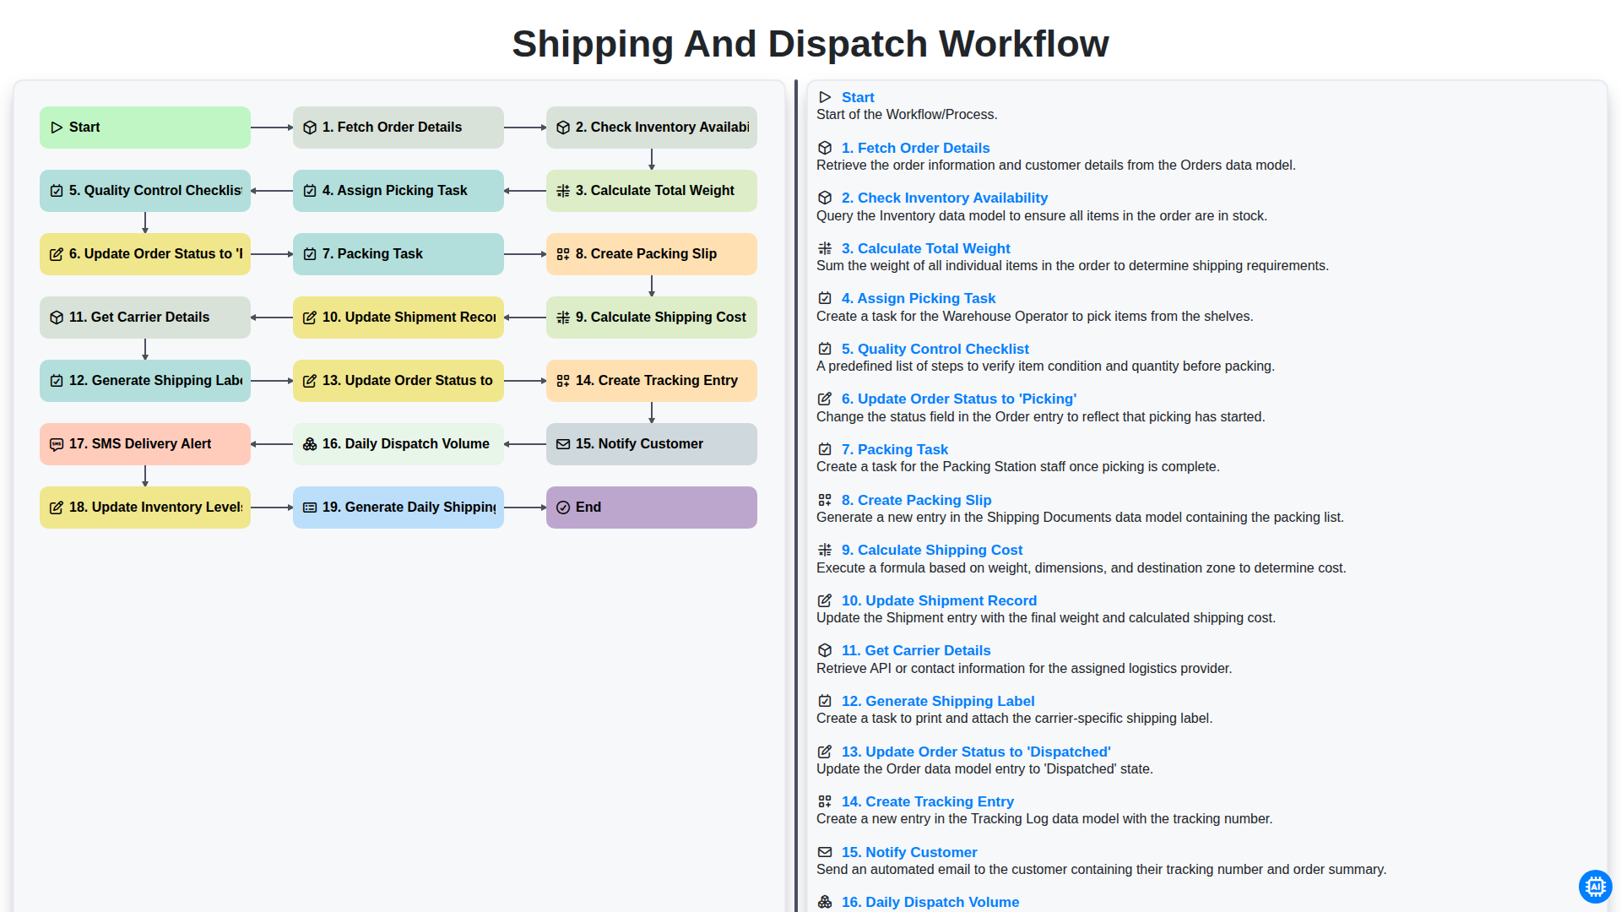Screen dimensions: 1621x912
Task: Click play icon beside Start in the list
Action: [x=825, y=97]
